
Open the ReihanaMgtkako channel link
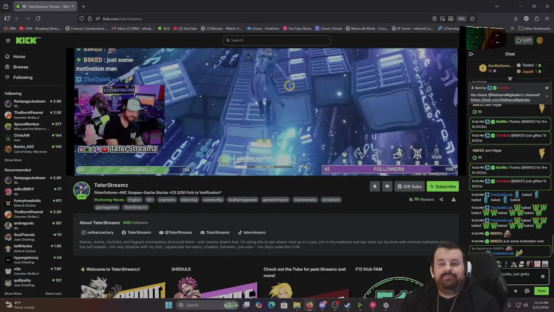coord(500,100)
